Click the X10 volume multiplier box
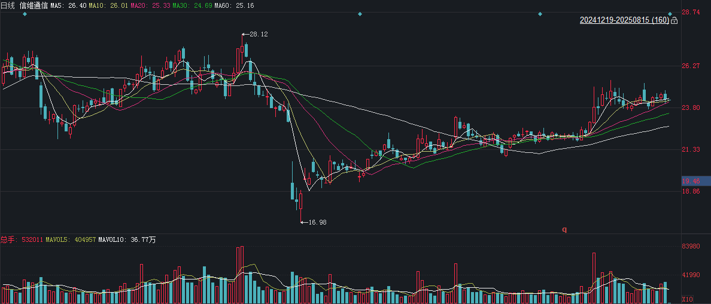The image size is (711, 304). coord(688,299)
